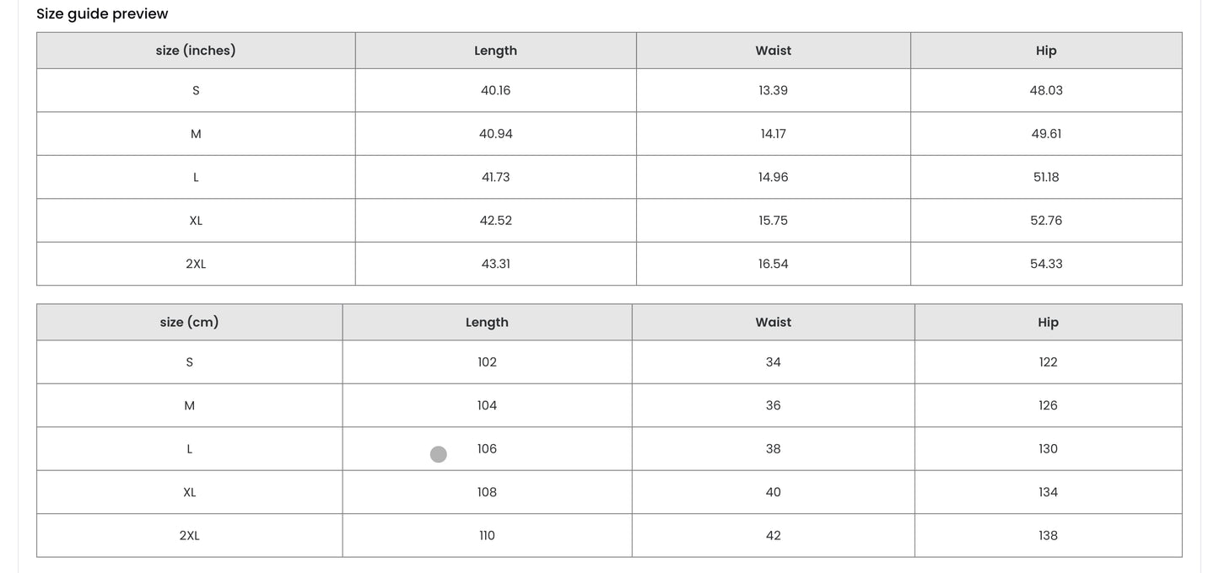1219x573 pixels.
Task: Click the 102 length cell
Action: (487, 362)
